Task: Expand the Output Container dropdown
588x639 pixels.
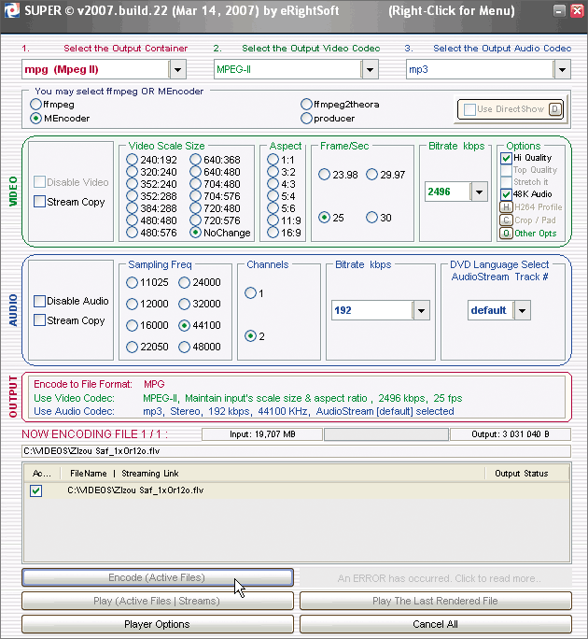Action: click(x=177, y=69)
